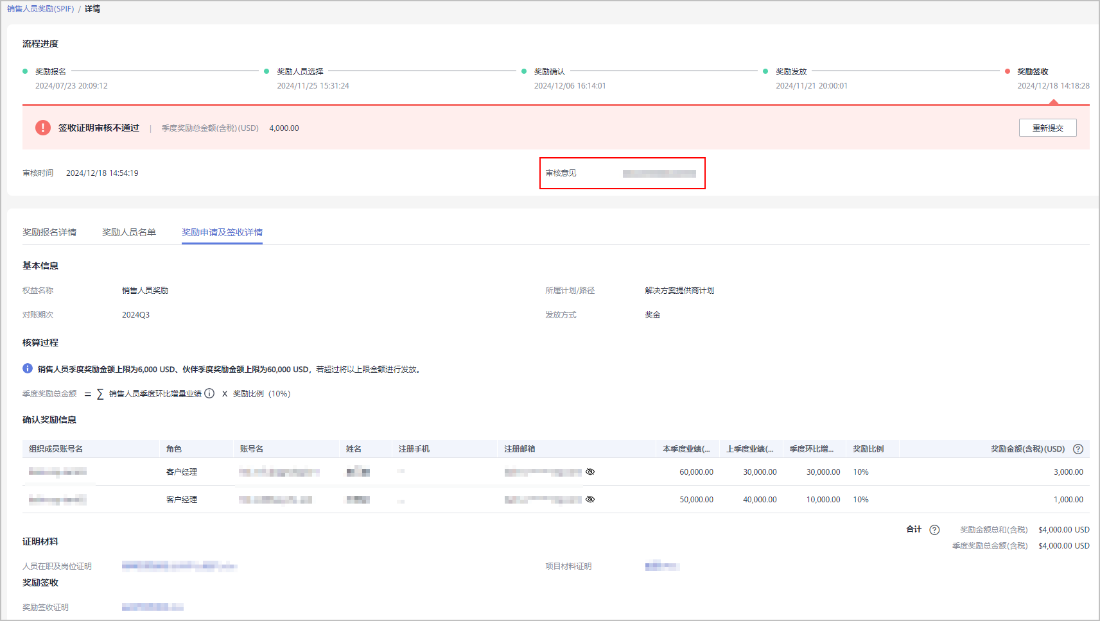Click info icon beside 销售人员季度环比增量业绩
The image size is (1100, 621).
(209, 393)
